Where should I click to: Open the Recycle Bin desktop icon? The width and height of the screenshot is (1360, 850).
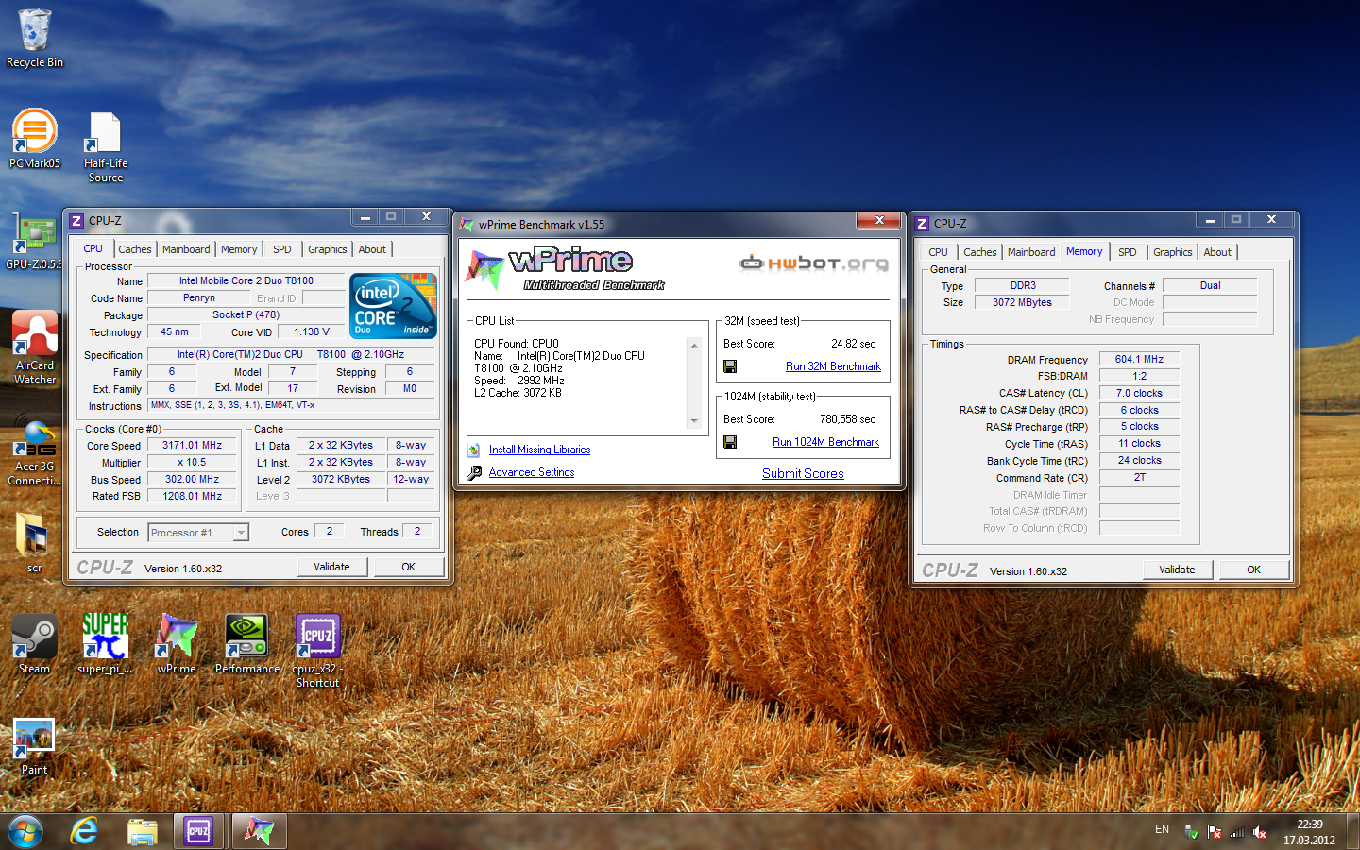34,39
